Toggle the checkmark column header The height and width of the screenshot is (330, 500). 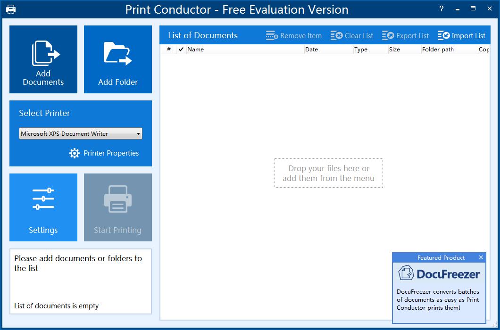pos(181,49)
